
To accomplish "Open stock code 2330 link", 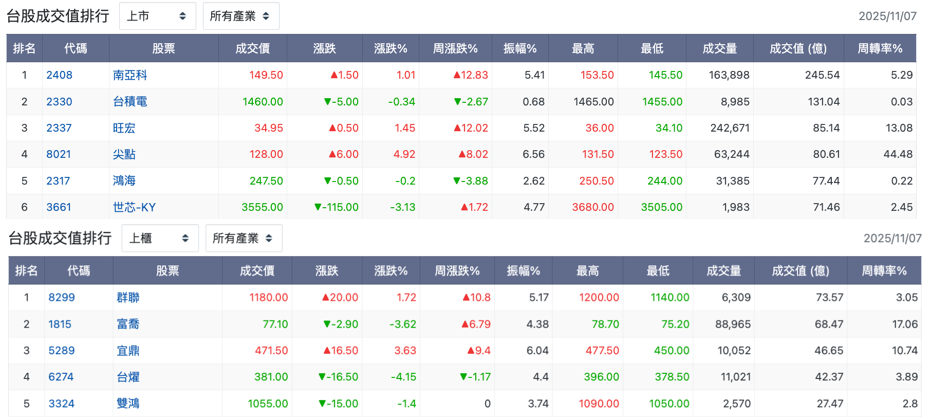I will pyautogui.click(x=59, y=102).
